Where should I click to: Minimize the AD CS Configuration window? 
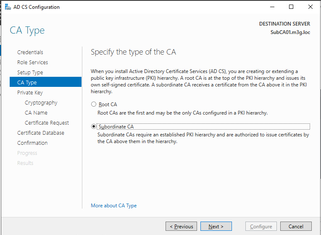point(272,7)
